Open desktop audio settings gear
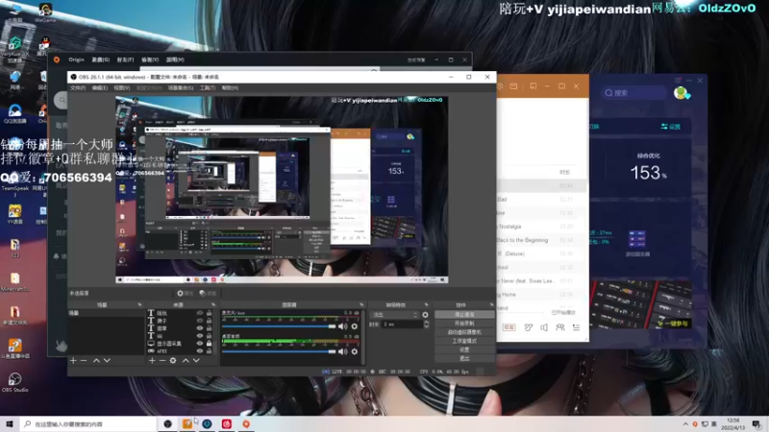This screenshot has width=769, height=432. [355, 351]
